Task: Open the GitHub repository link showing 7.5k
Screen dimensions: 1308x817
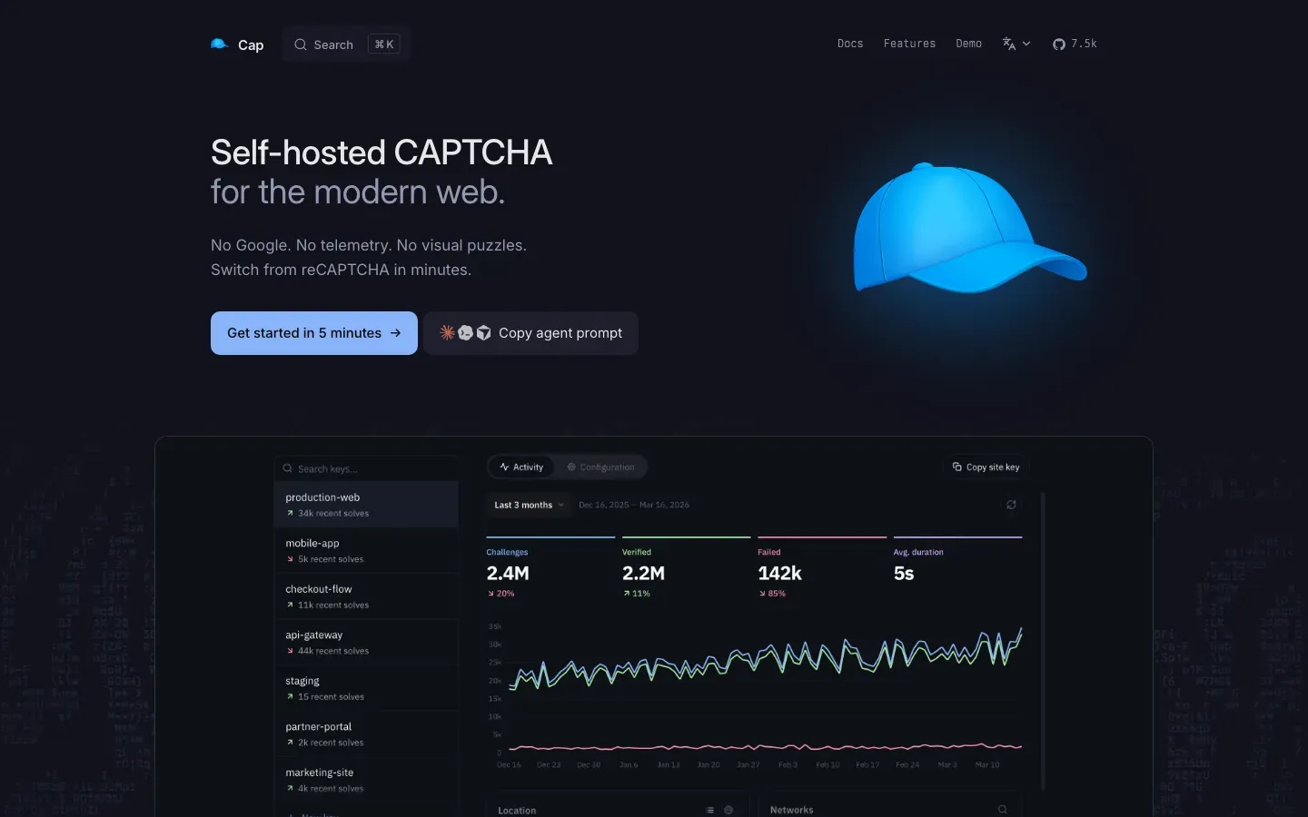Action: tap(1075, 44)
